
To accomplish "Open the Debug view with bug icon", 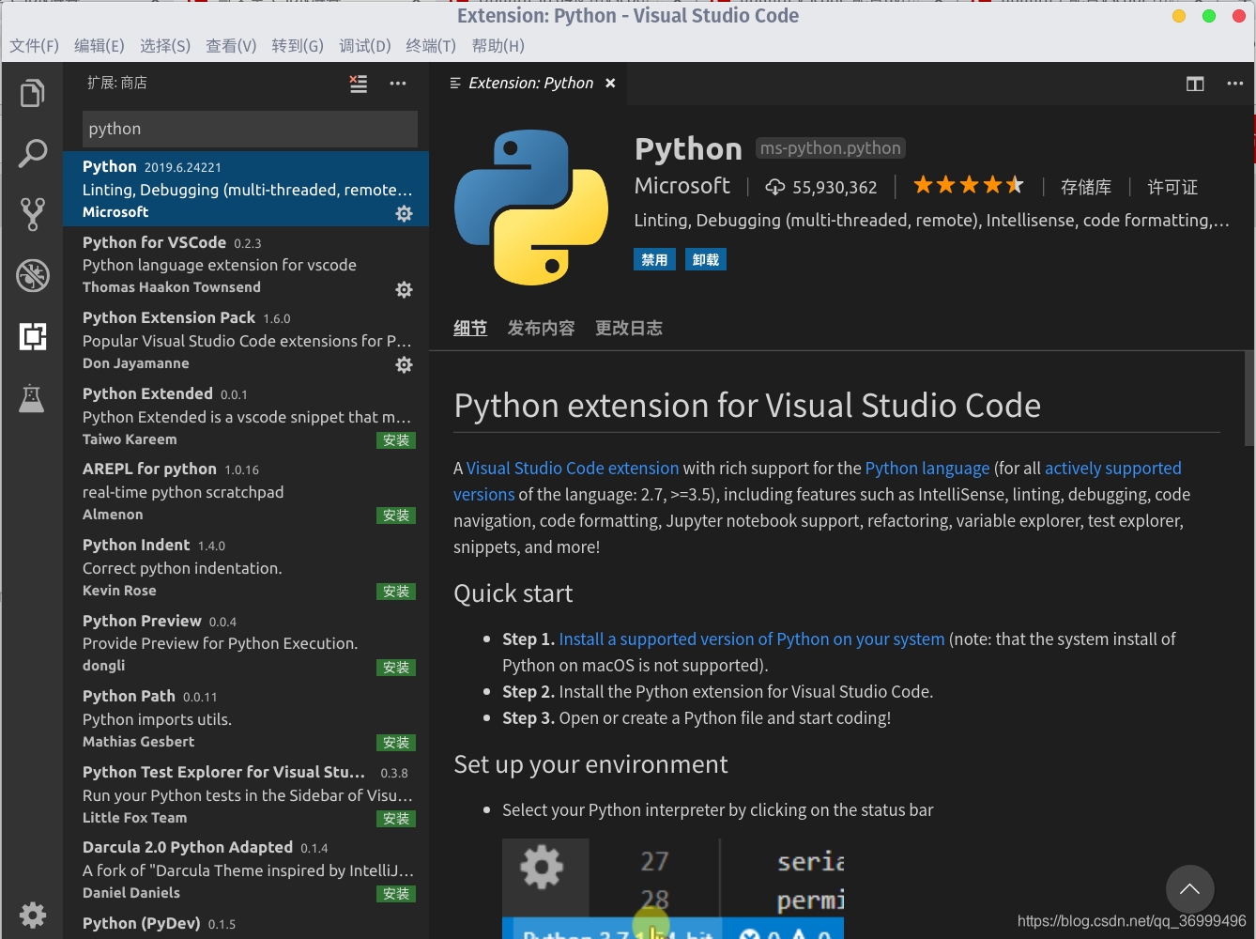I will pos(32,275).
